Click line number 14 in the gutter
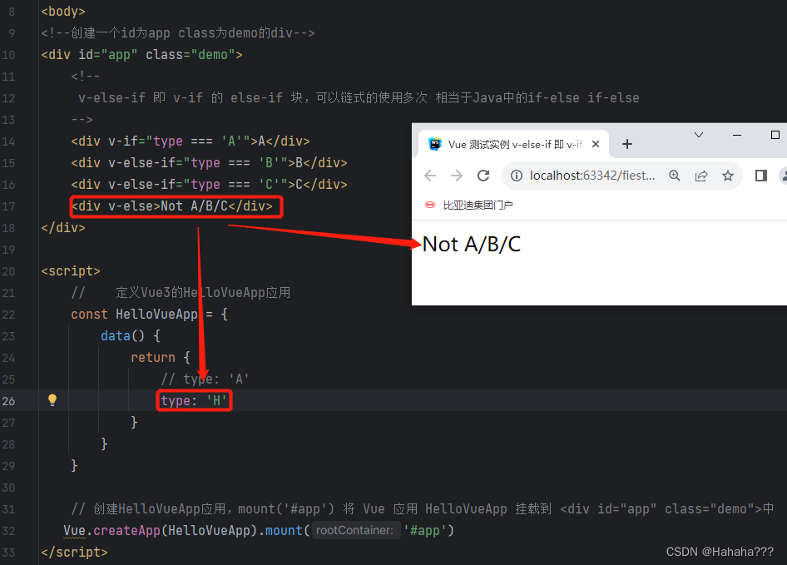The height and width of the screenshot is (565, 787). click(8, 141)
